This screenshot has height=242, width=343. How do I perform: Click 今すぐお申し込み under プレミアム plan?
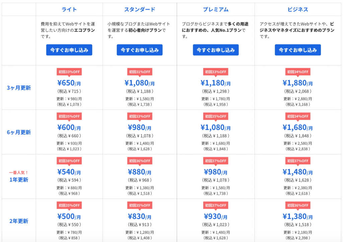coord(216,50)
